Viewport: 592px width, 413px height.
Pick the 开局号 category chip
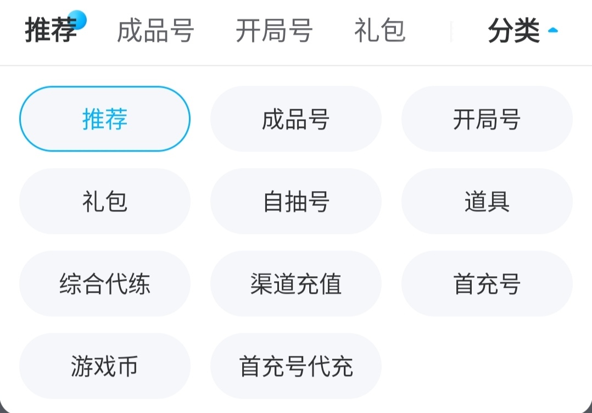click(487, 119)
